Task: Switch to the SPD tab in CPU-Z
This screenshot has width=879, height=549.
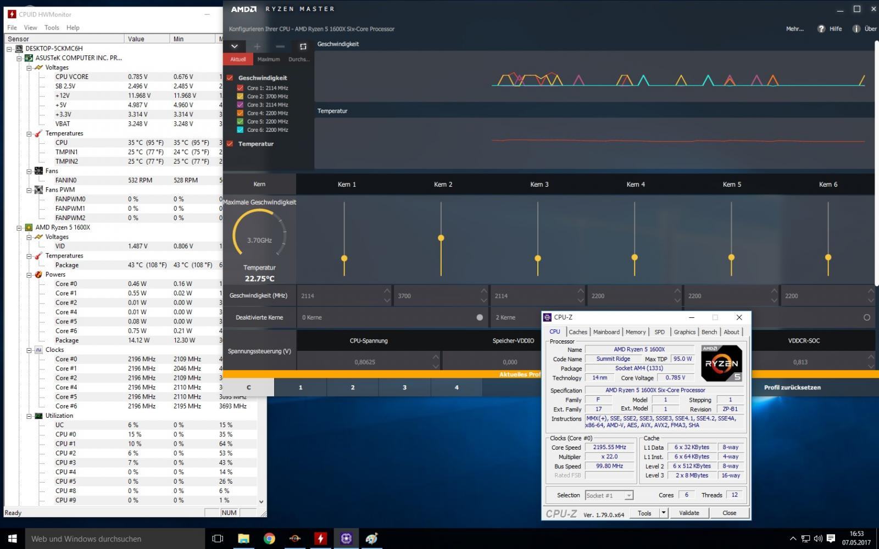Action: [660, 332]
